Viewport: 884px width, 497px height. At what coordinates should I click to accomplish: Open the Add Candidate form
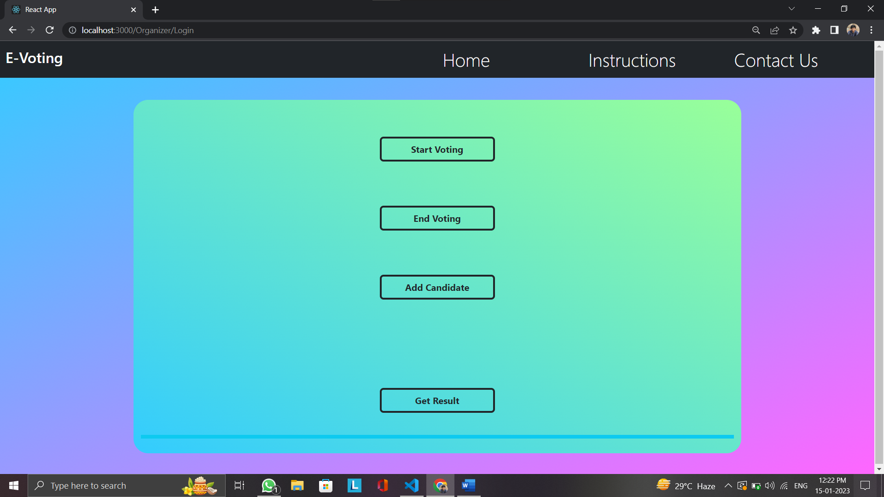(x=437, y=287)
